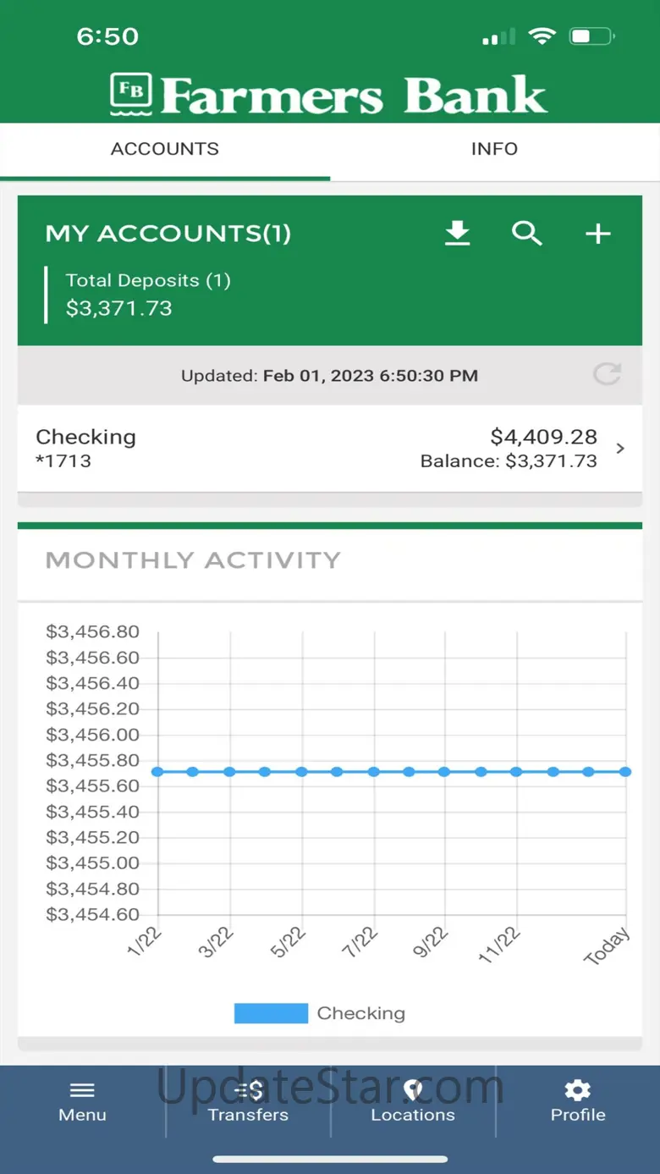Screen dimensions: 660x1174
Task: Expand Checking account with the chevron arrow
Action: (x=620, y=449)
